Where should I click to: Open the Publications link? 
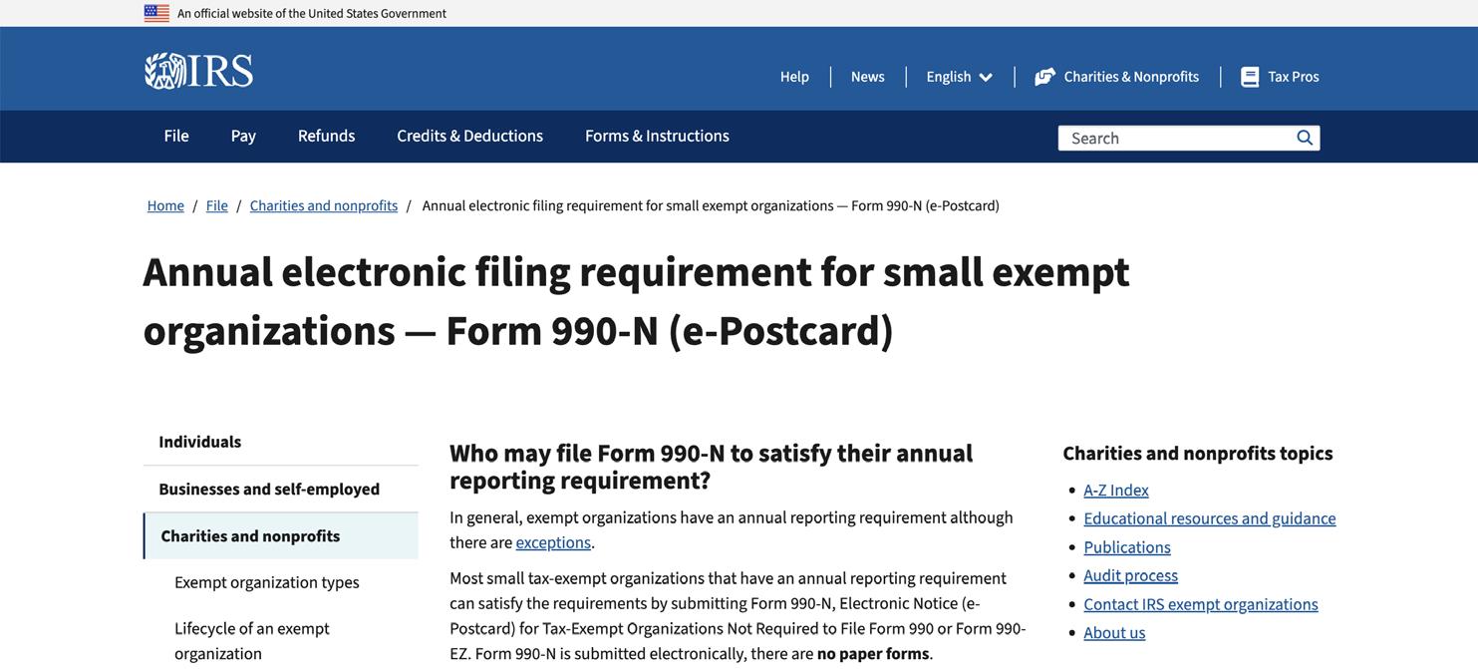click(1127, 547)
